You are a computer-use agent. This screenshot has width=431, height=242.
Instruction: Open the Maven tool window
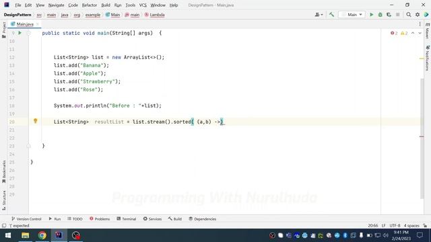point(427,31)
